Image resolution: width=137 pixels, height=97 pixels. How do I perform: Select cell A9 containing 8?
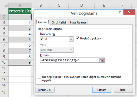pos(20,57)
